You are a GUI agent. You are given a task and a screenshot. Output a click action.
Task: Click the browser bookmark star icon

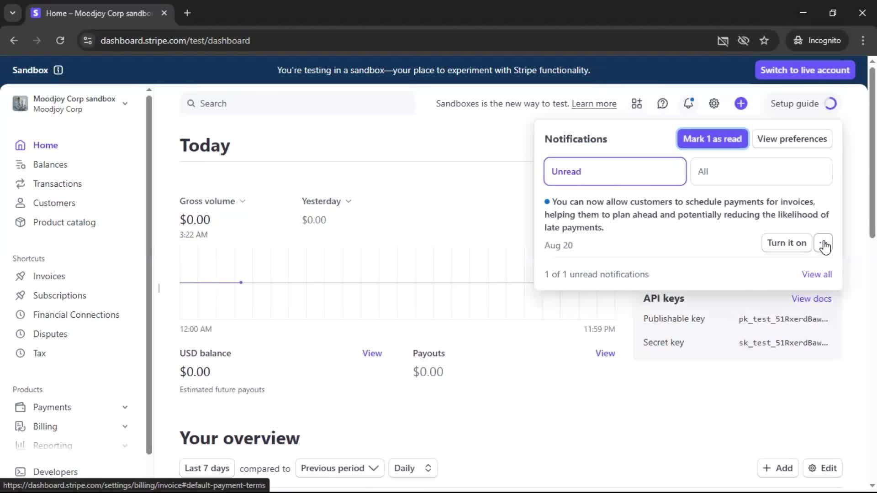(764, 41)
